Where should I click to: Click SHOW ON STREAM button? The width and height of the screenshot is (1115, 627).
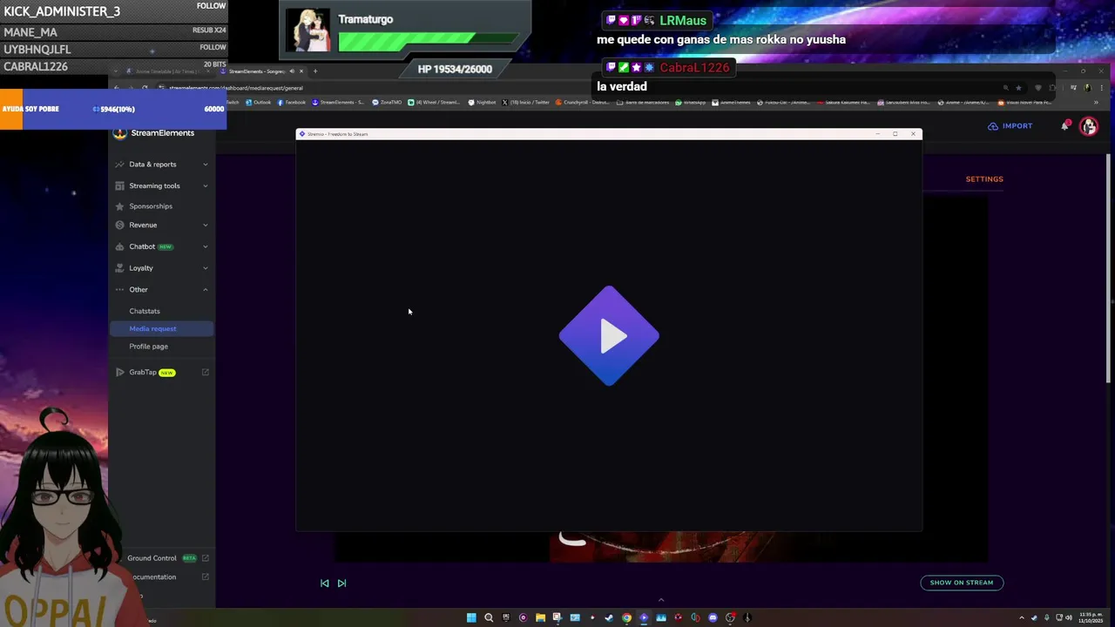(x=962, y=583)
